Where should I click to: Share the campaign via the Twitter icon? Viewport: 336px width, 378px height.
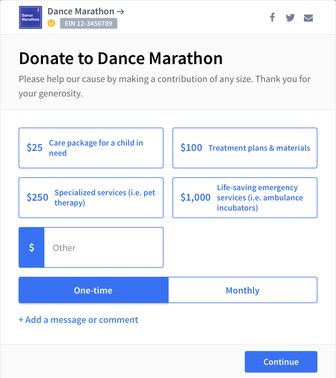[290, 18]
